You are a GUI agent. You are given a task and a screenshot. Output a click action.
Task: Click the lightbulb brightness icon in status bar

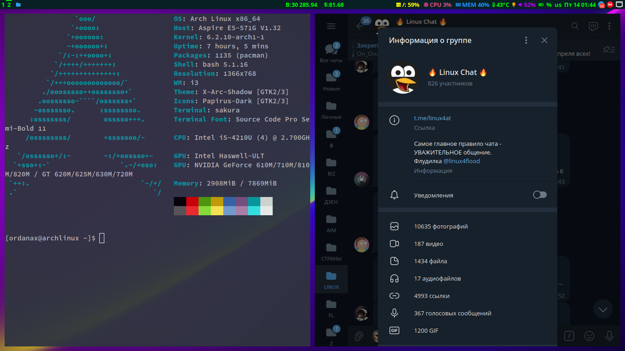pyautogui.click(x=514, y=5)
